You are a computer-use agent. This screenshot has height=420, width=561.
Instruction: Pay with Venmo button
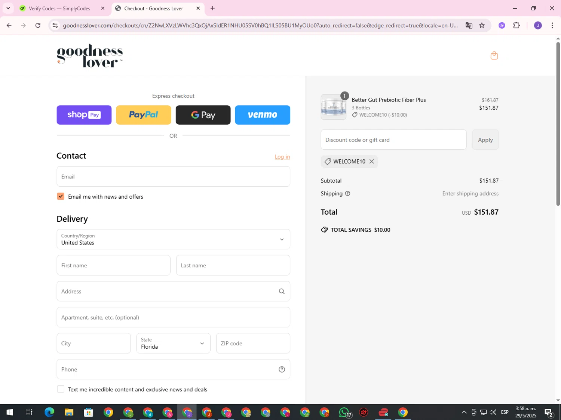click(263, 115)
